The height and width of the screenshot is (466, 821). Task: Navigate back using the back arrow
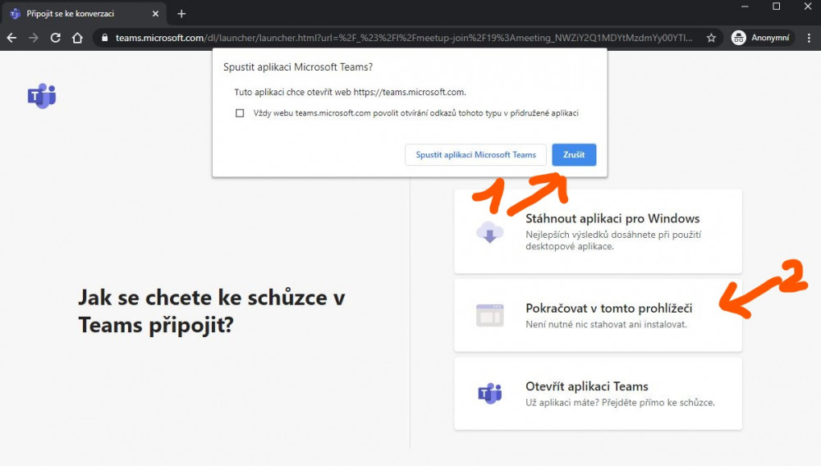(x=11, y=38)
